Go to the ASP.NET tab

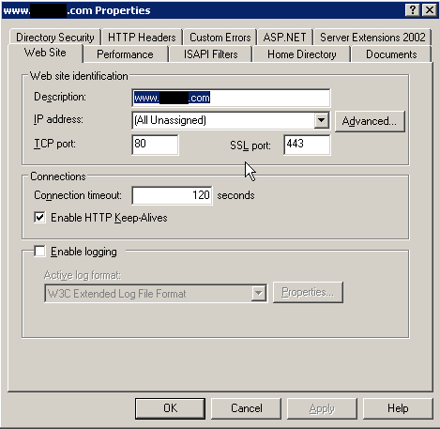[284, 38]
